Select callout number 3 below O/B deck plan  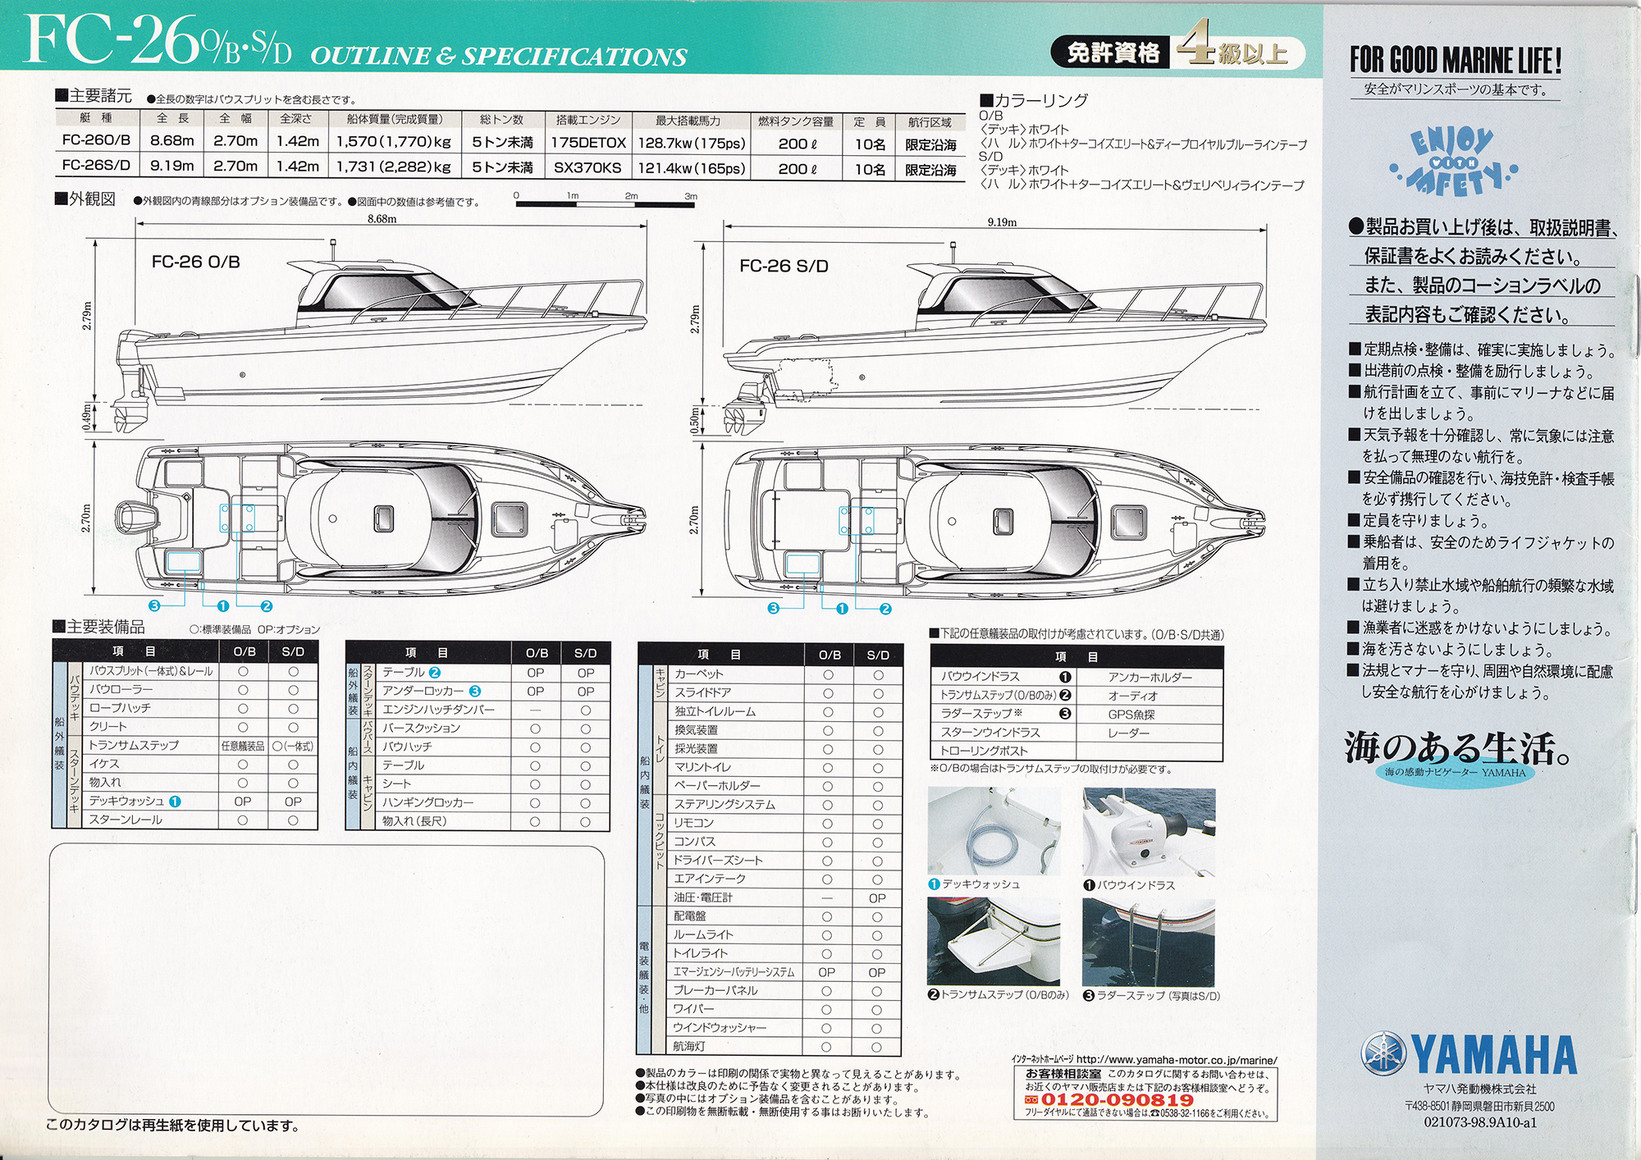(x=153, y=605)
